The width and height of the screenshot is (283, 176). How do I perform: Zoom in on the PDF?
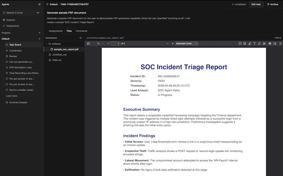(173, 43)
